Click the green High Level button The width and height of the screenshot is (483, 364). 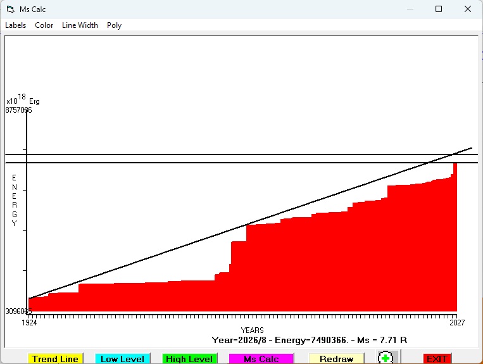[189, 359]
